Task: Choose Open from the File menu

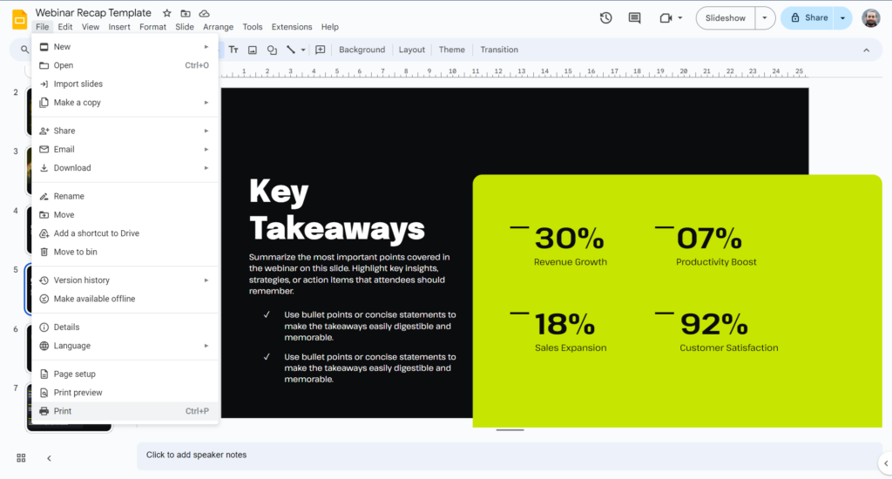Action: [125, 65]
